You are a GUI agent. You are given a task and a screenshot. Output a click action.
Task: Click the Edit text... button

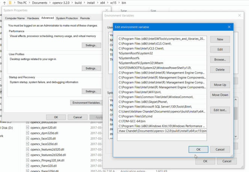click(x=220, y=110)
